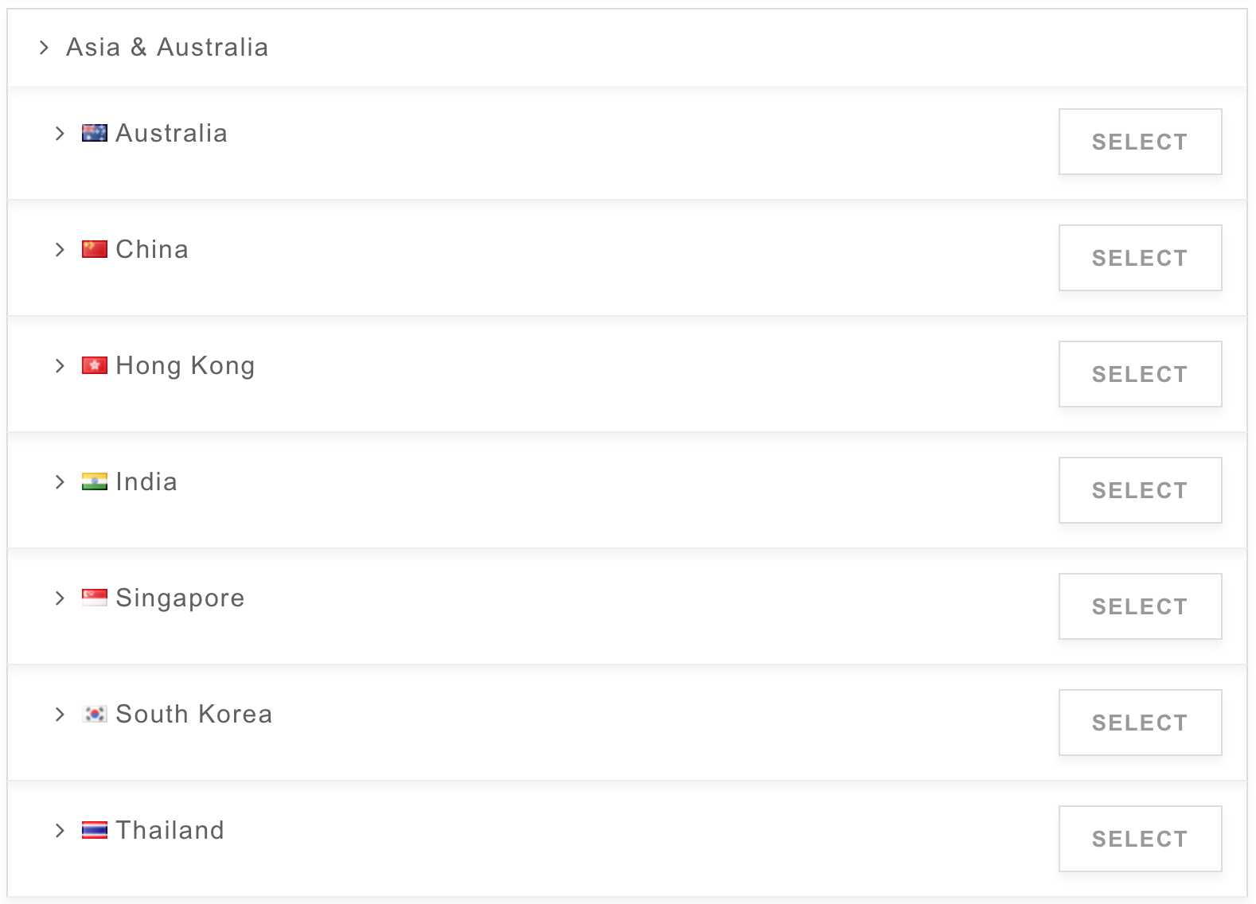Viewport: 1256px width, 904px height.
Task: Click the China flag icon
Action: (x=95, y=250)
